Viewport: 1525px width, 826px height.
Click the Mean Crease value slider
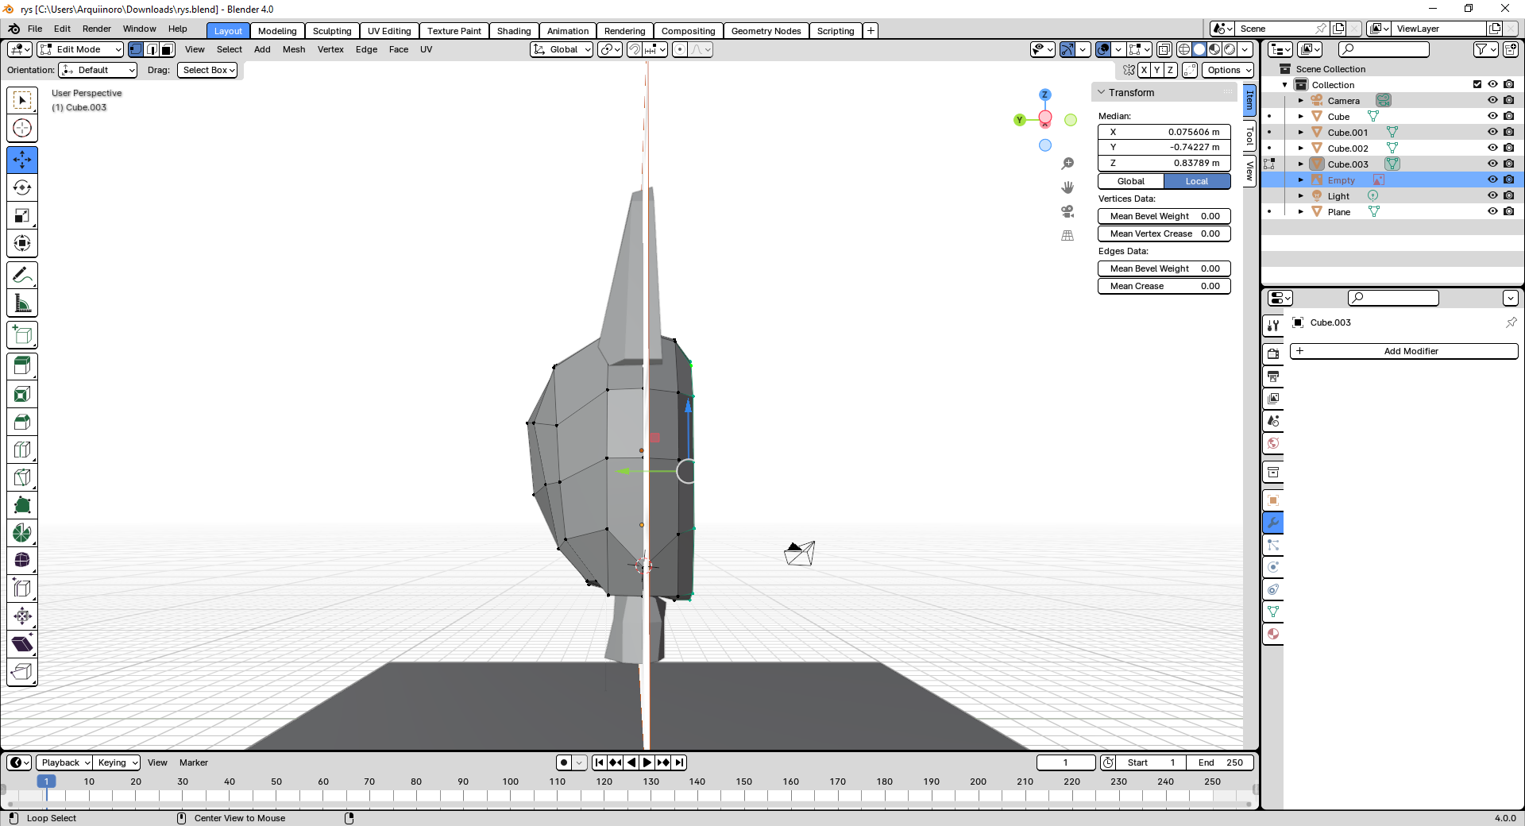click(x=1164, y=286)
